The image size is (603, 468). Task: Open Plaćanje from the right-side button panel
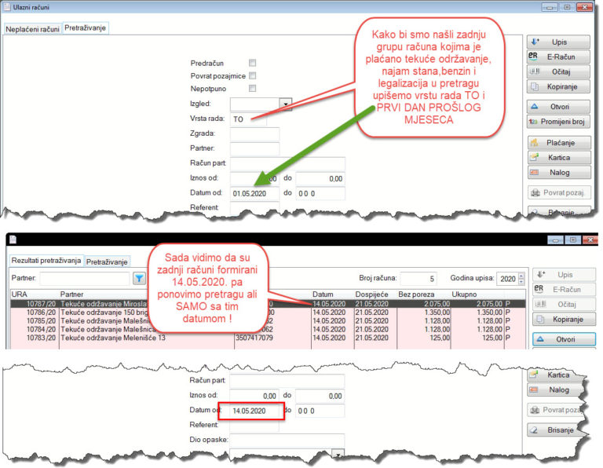coord(559,143)
